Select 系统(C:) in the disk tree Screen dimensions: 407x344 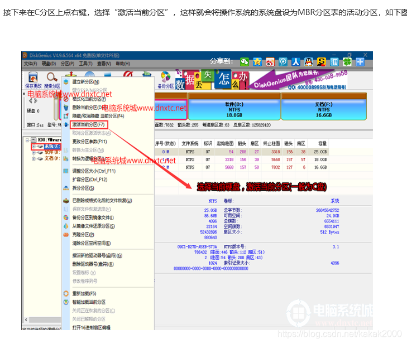pyautogui.click(x=52, y=147)
